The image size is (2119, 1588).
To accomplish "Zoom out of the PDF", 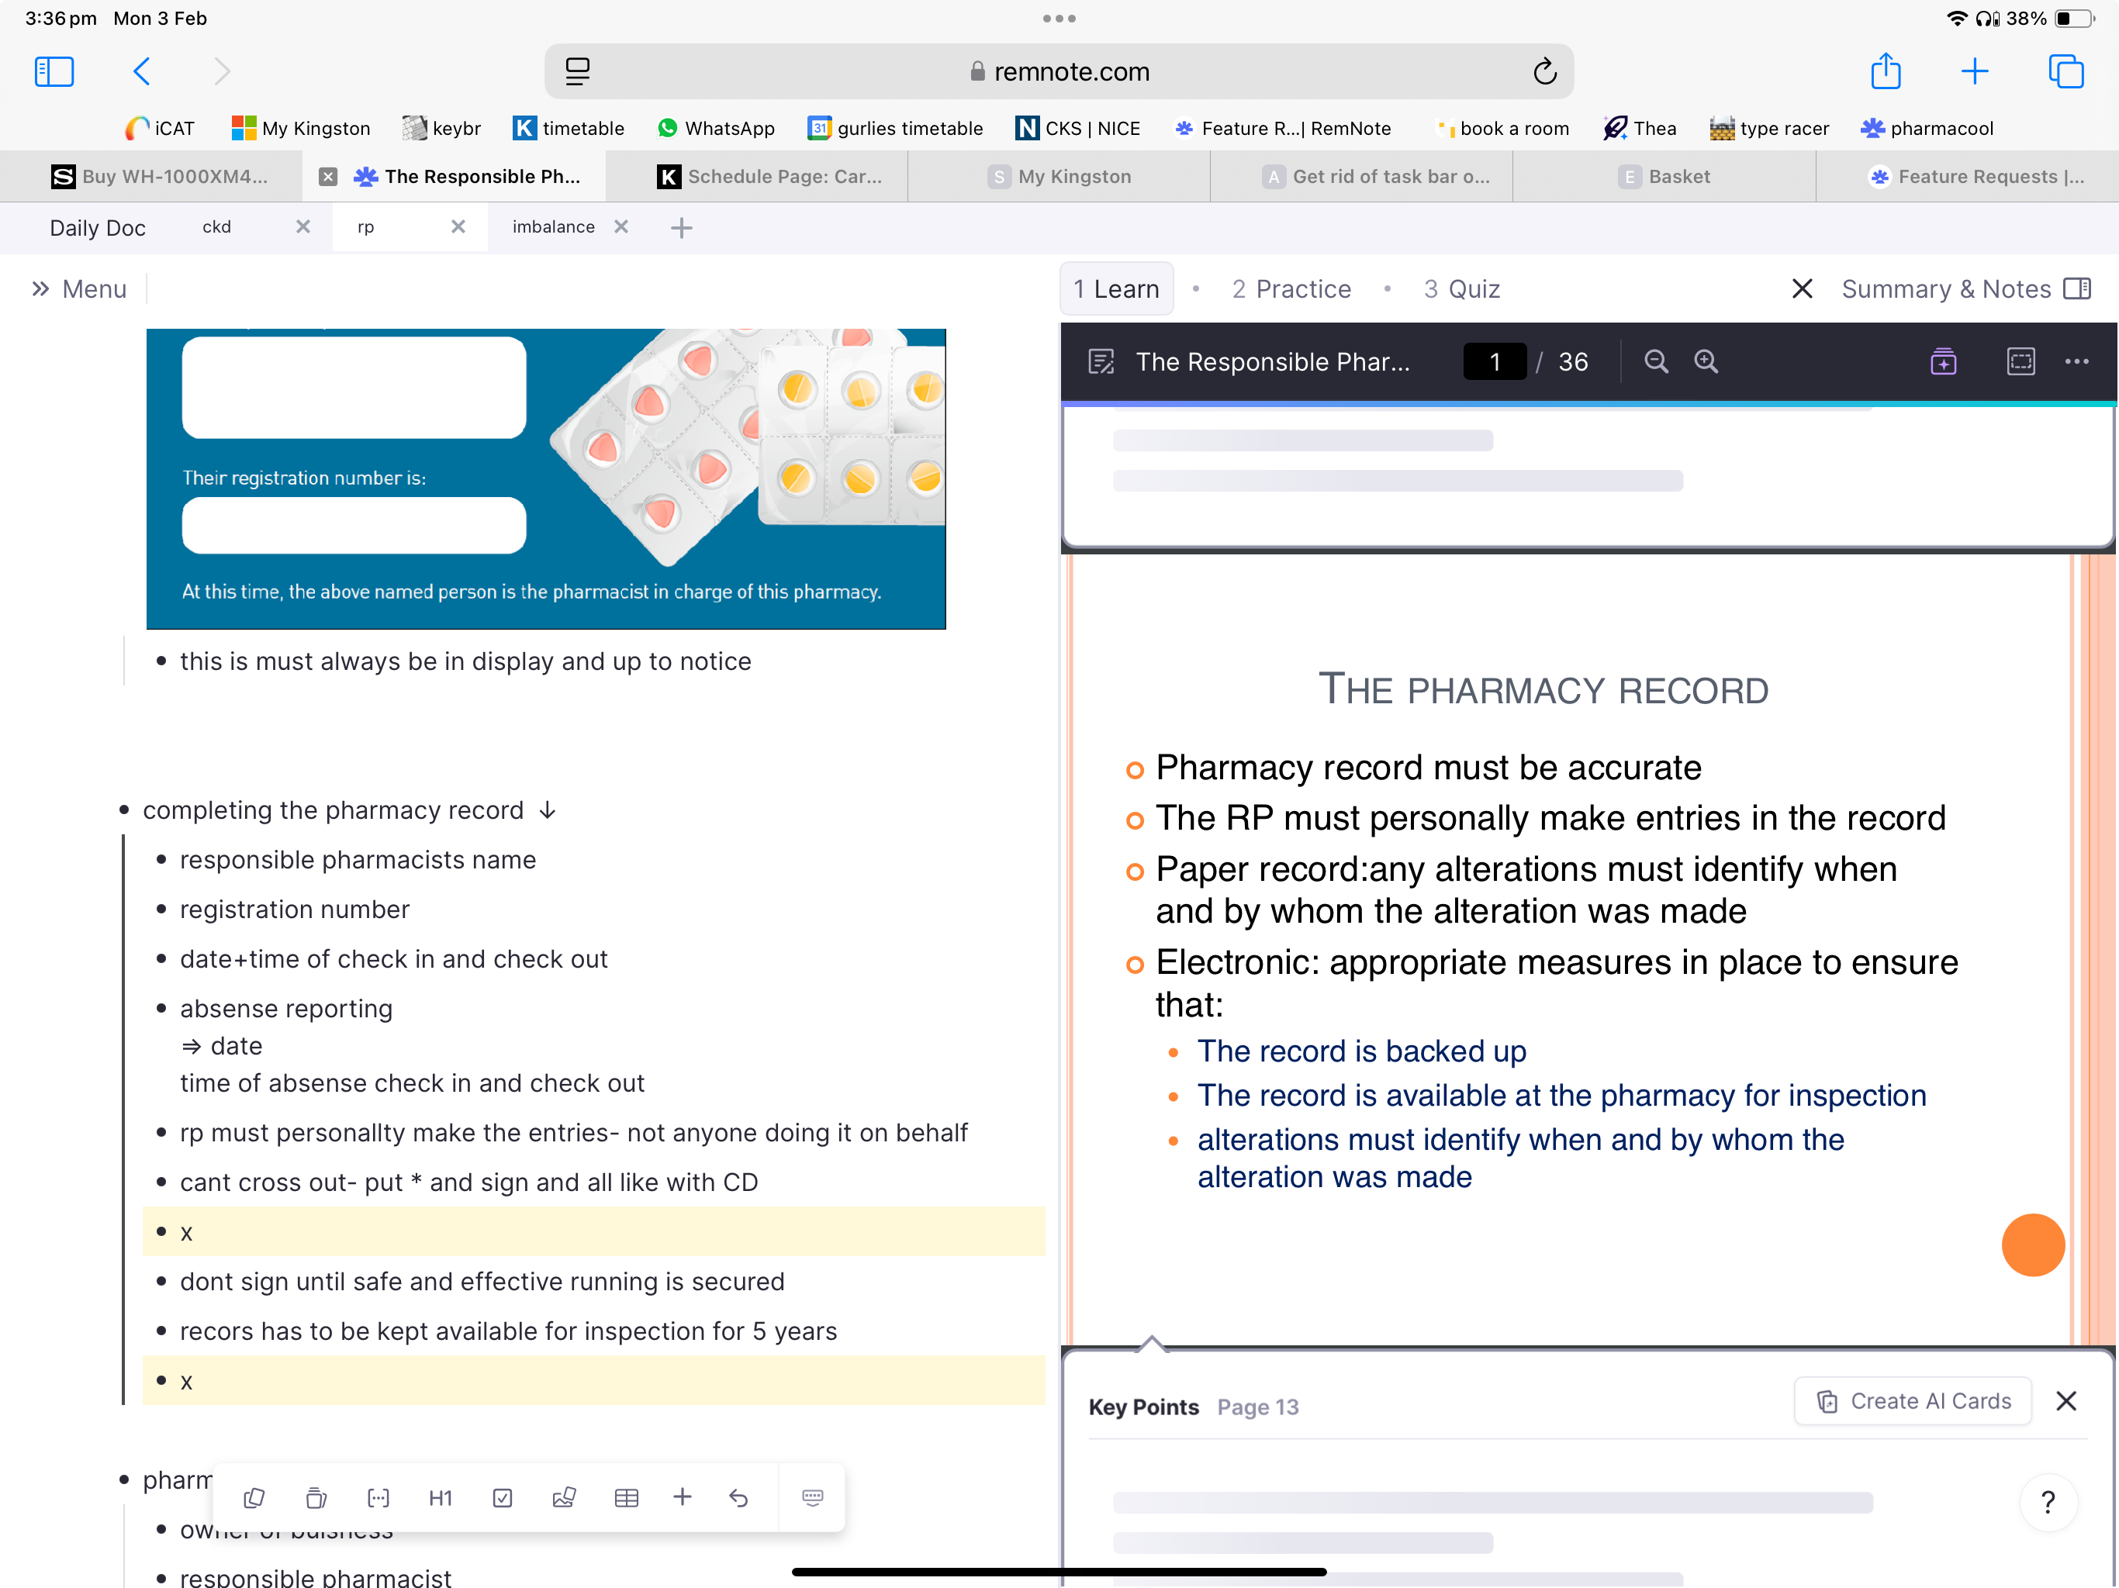I will [1655, 361].
